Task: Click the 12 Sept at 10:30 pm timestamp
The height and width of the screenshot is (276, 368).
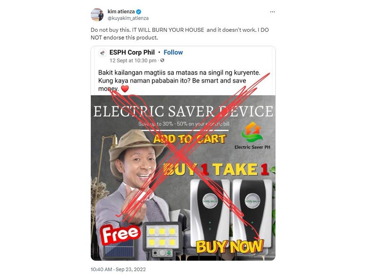Action: [133, 61]
